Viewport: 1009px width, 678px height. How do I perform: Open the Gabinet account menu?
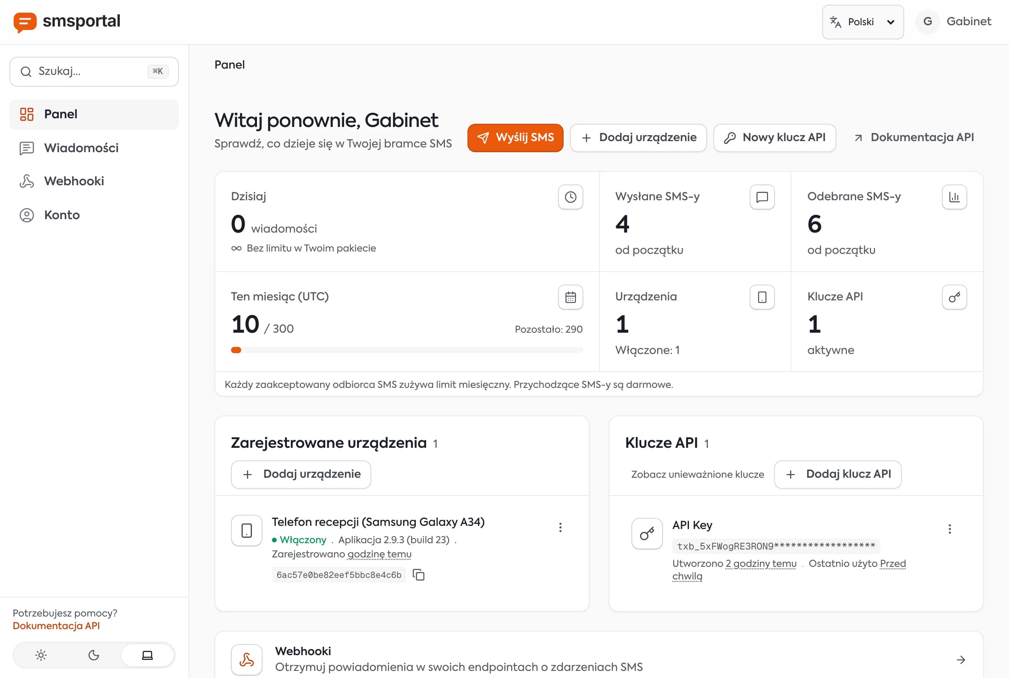pyautogui.click(x=954, y=22)
